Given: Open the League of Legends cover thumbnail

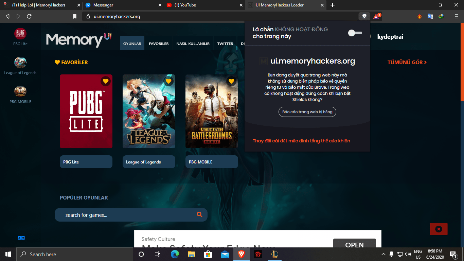Looking at the screenshot, I should 149,111.
